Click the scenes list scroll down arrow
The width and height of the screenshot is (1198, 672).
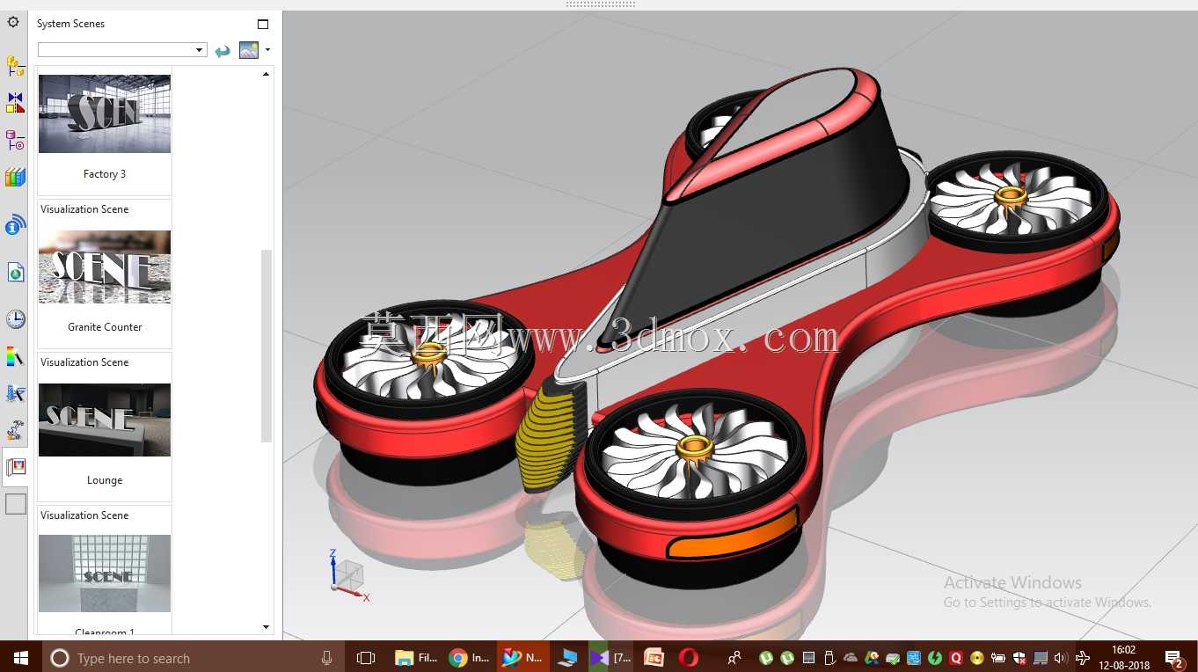(267, 627)
